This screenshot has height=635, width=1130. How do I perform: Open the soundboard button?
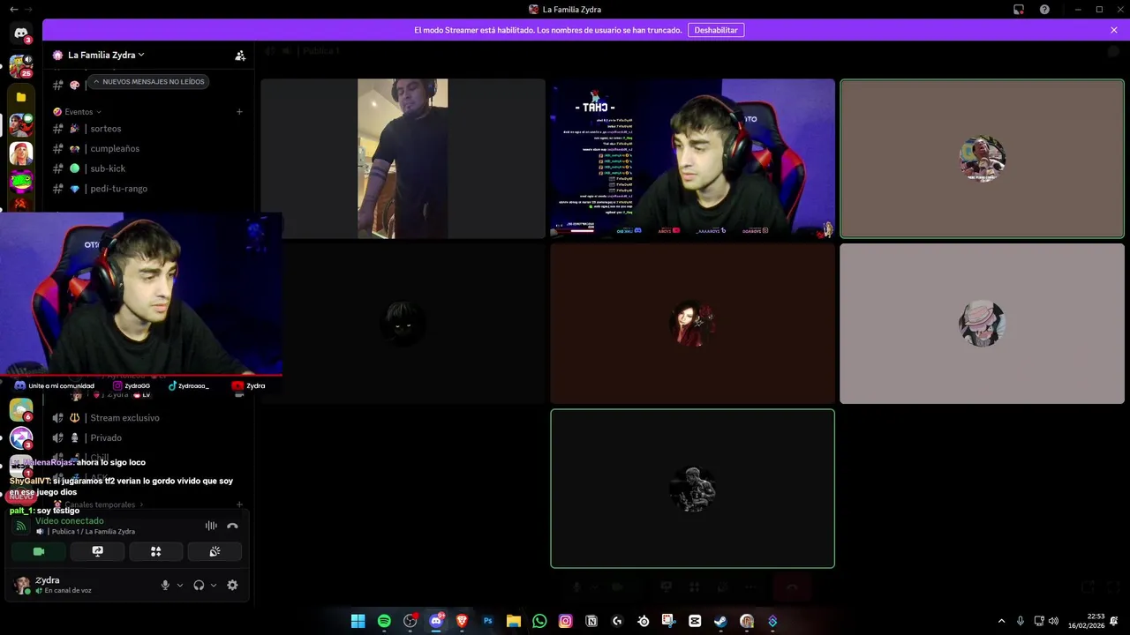[x=215, y=551]
